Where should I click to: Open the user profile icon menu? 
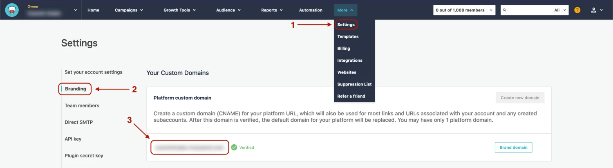tap(597, 10)
